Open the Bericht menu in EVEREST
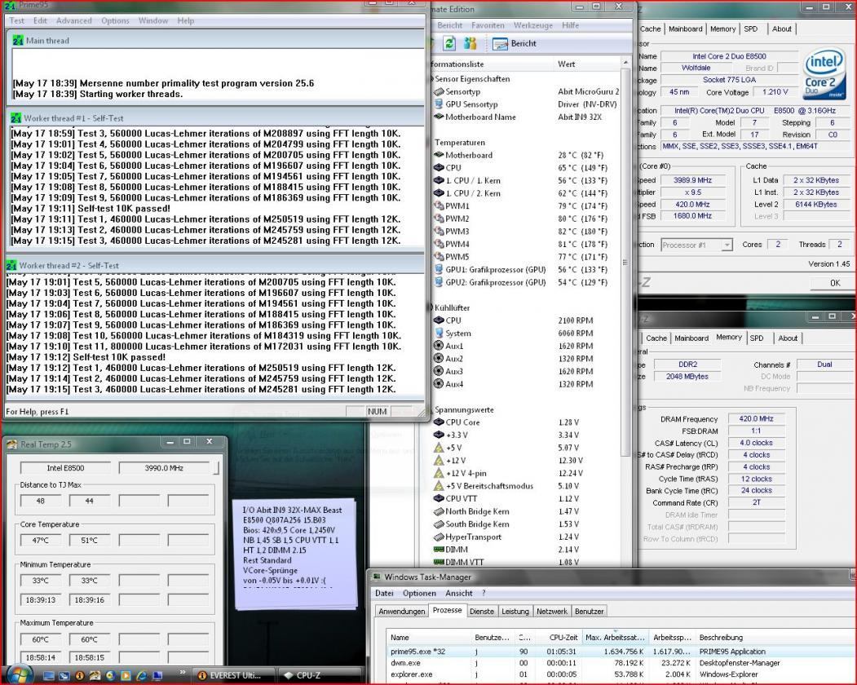The width and height of the screenshot is (857, 685). [450, 25]
